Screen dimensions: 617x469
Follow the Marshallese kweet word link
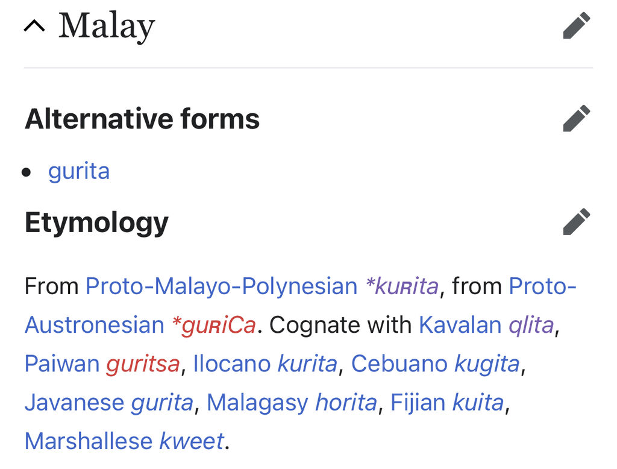[x=192, y=441]
